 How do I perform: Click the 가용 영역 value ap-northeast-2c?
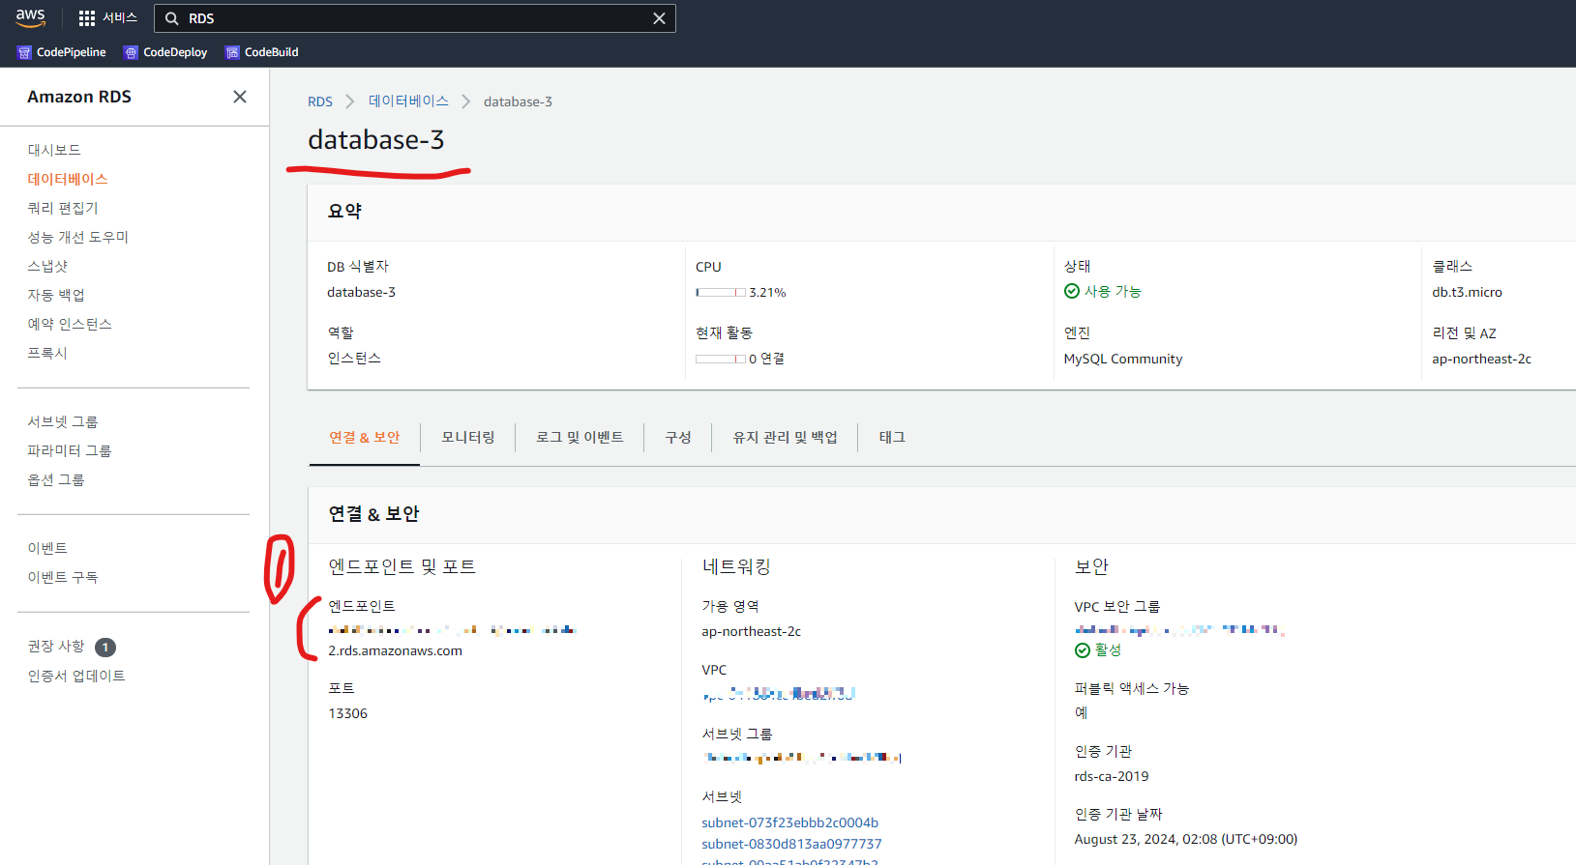752,631
